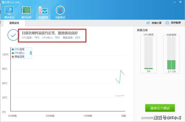The image size is (185, 122).
Task: Click the 微博分享 Weibo share icon
Action: [x=148, y=23]
